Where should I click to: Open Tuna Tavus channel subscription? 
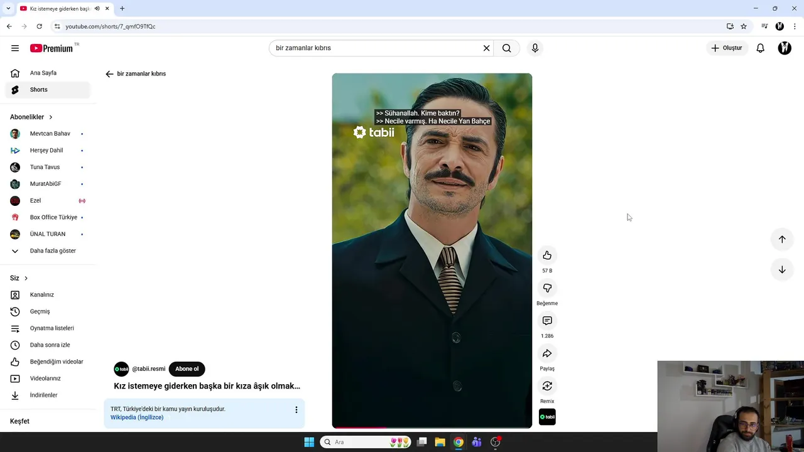tap(48, 167)
